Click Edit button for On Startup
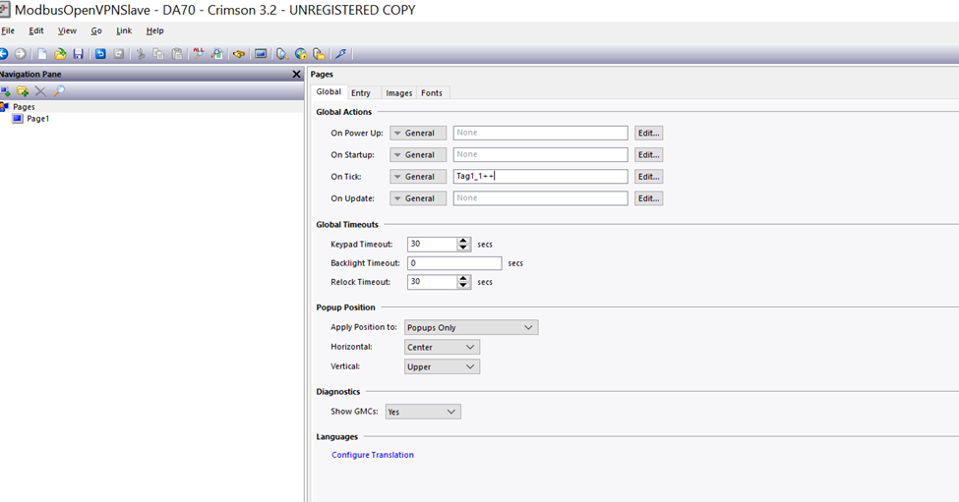 pyautogui.click(x=648, y=155)
